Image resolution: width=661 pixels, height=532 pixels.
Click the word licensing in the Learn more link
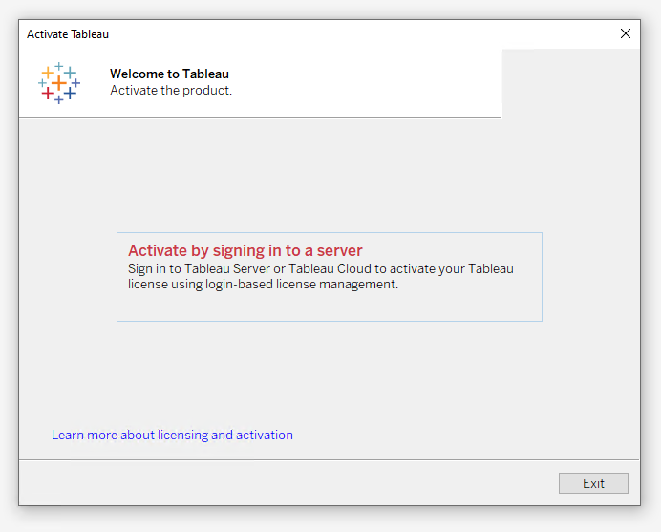[182, 435]
